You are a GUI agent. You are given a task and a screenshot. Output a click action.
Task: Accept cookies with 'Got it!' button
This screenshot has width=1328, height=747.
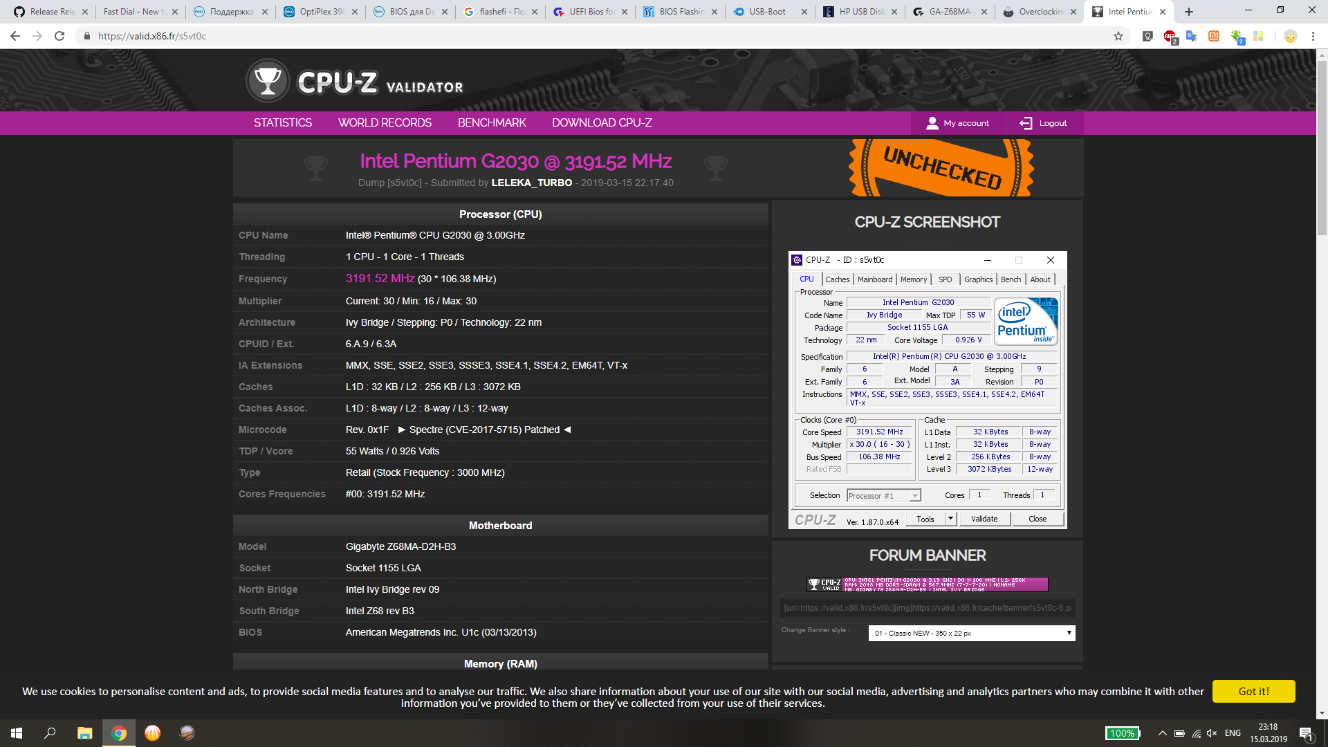pyautogui.click(x=1253, y=692)
